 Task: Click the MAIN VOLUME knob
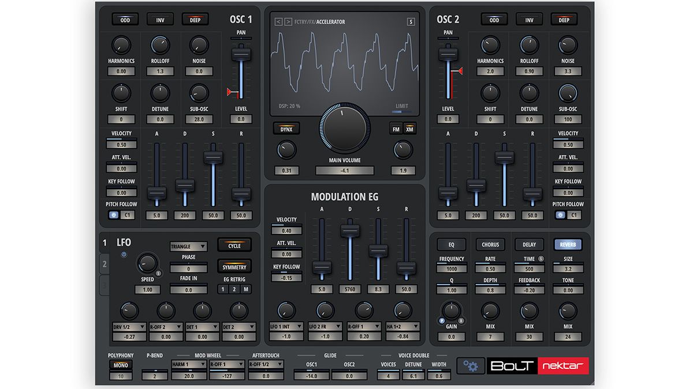click(344, 129)
